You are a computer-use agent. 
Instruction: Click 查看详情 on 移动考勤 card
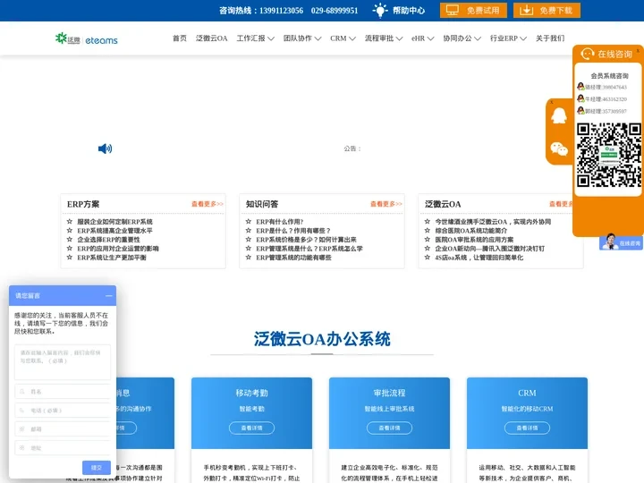point(251,428)
